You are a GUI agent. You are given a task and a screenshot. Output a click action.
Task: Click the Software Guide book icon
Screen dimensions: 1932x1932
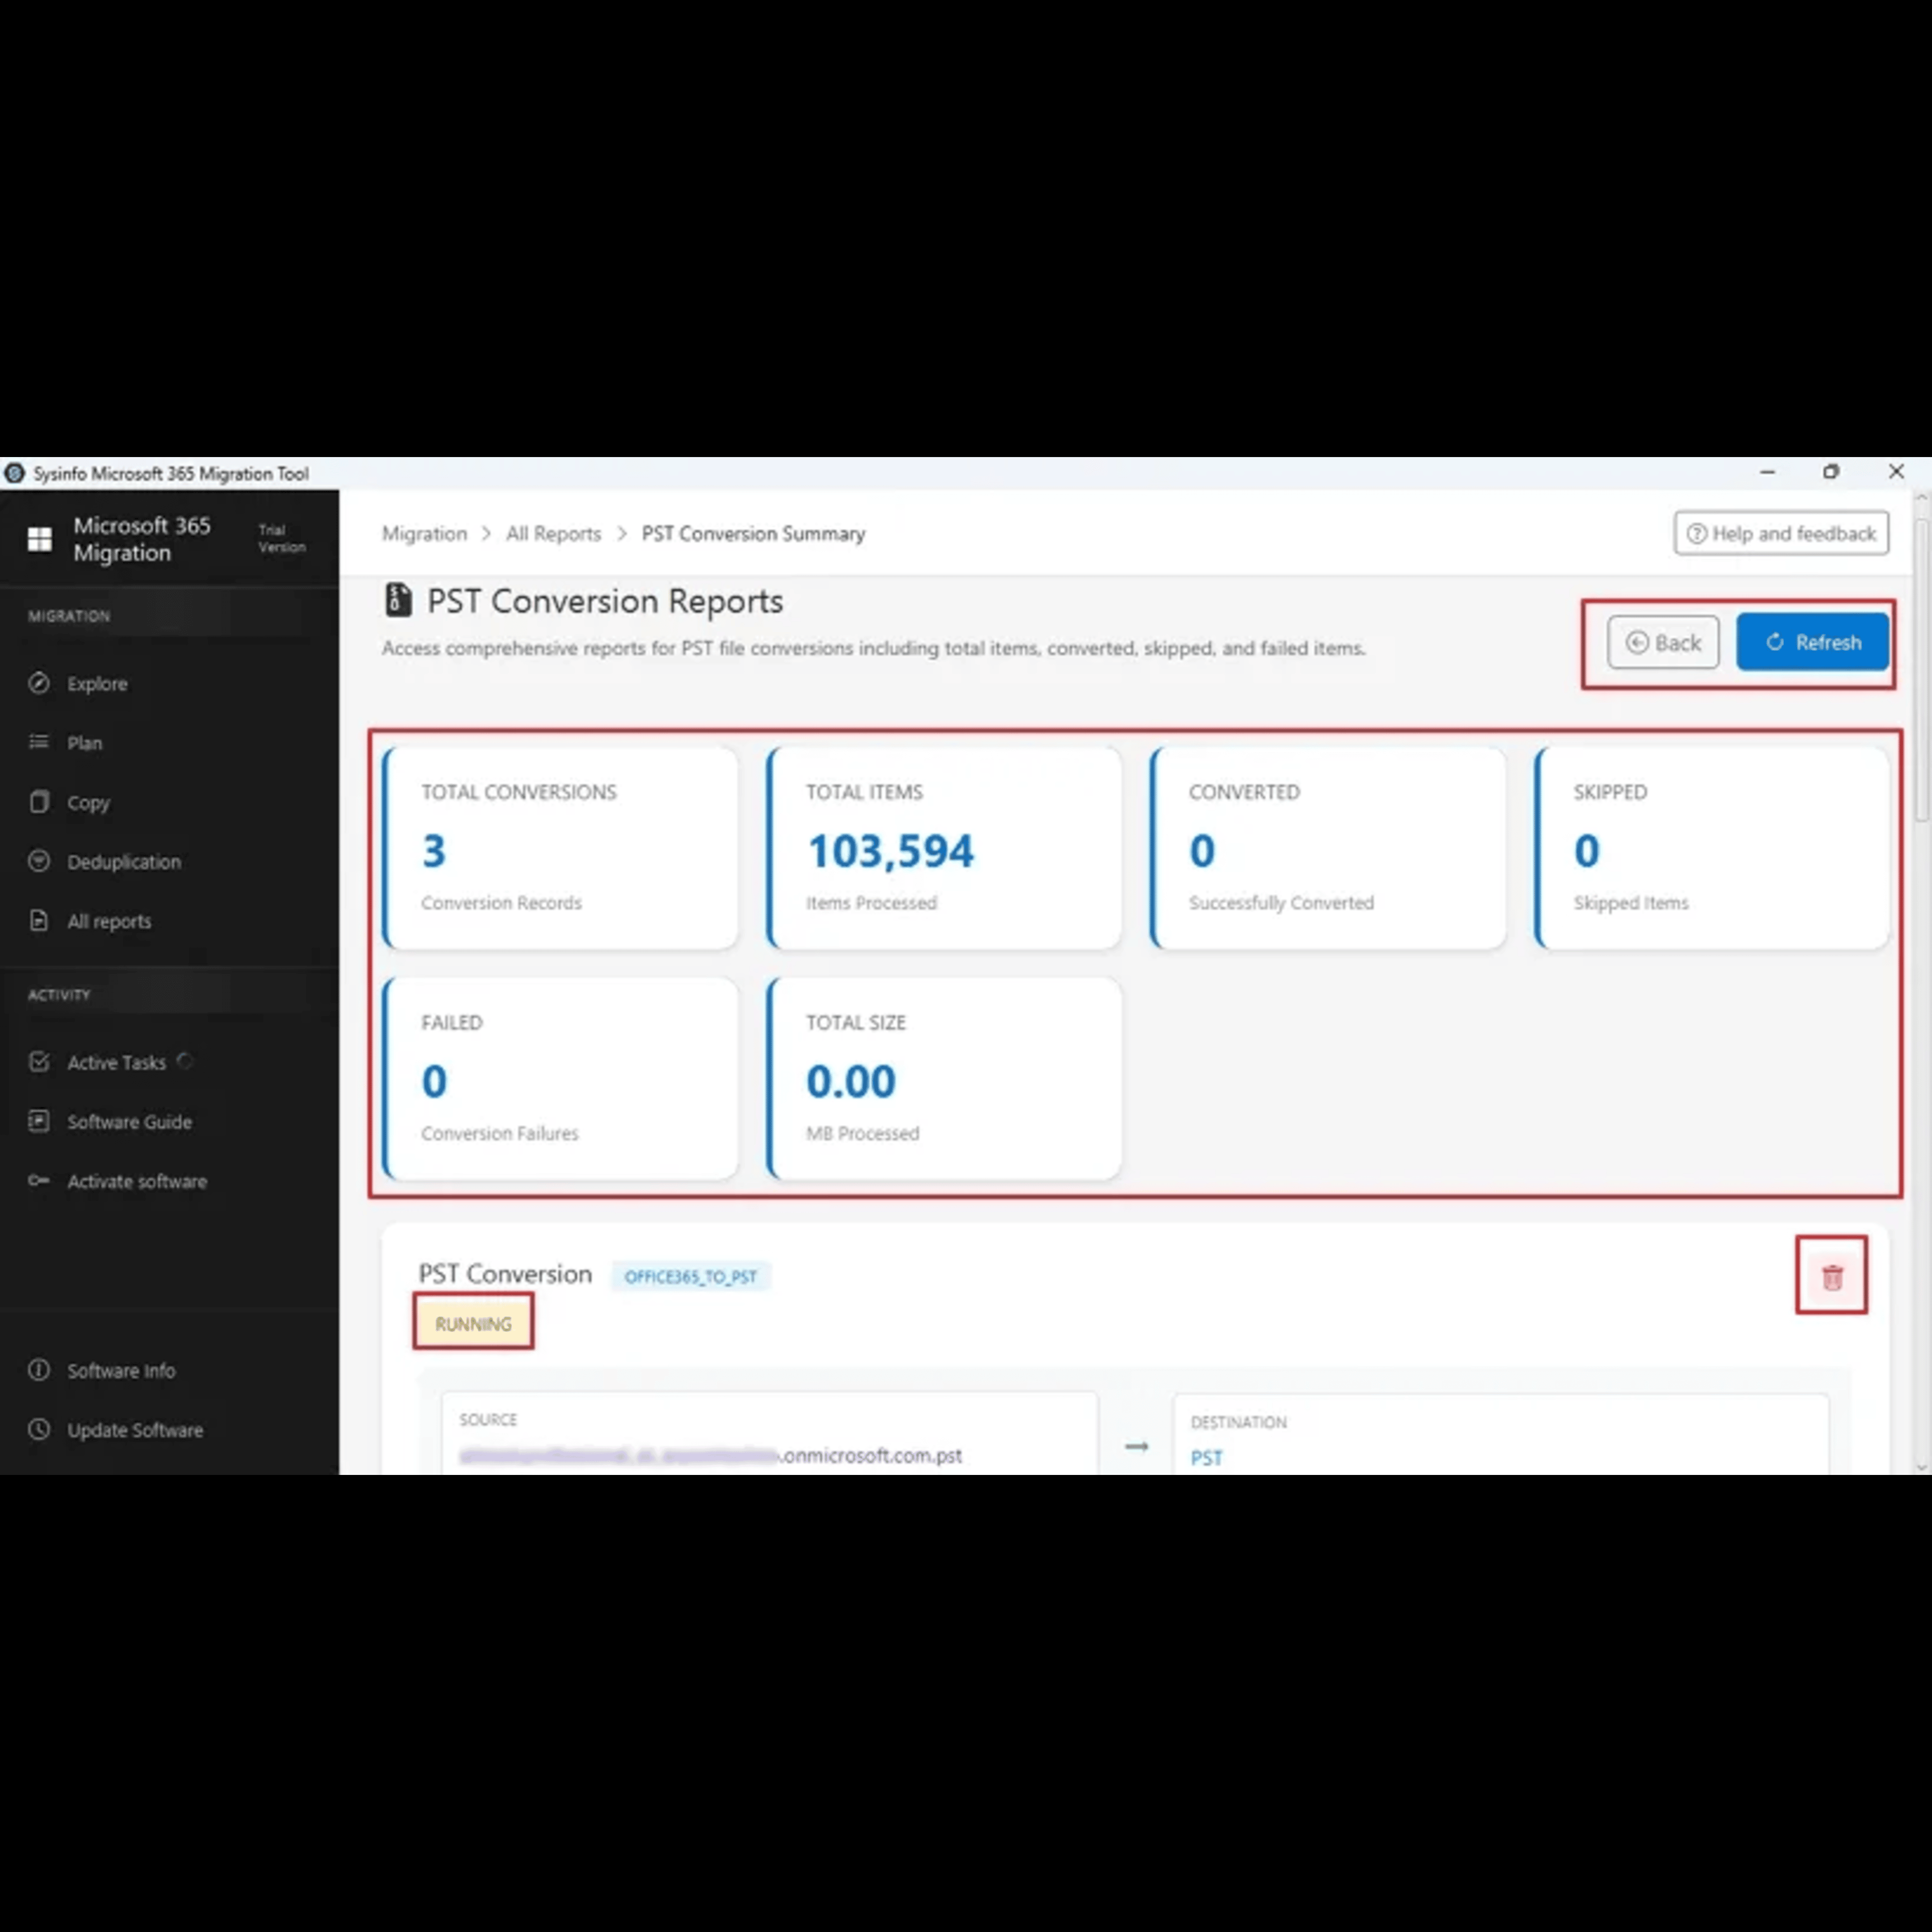coord(39,1121)
